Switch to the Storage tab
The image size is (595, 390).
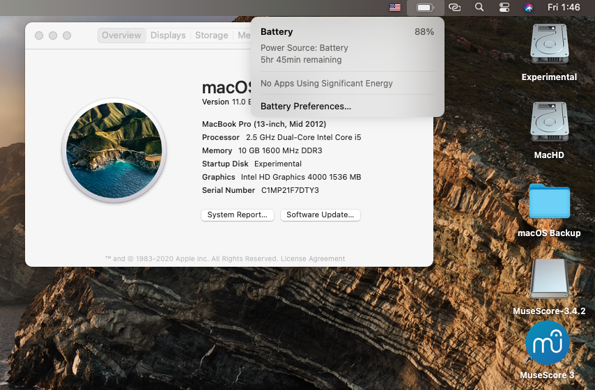click(x=211, y=36)
